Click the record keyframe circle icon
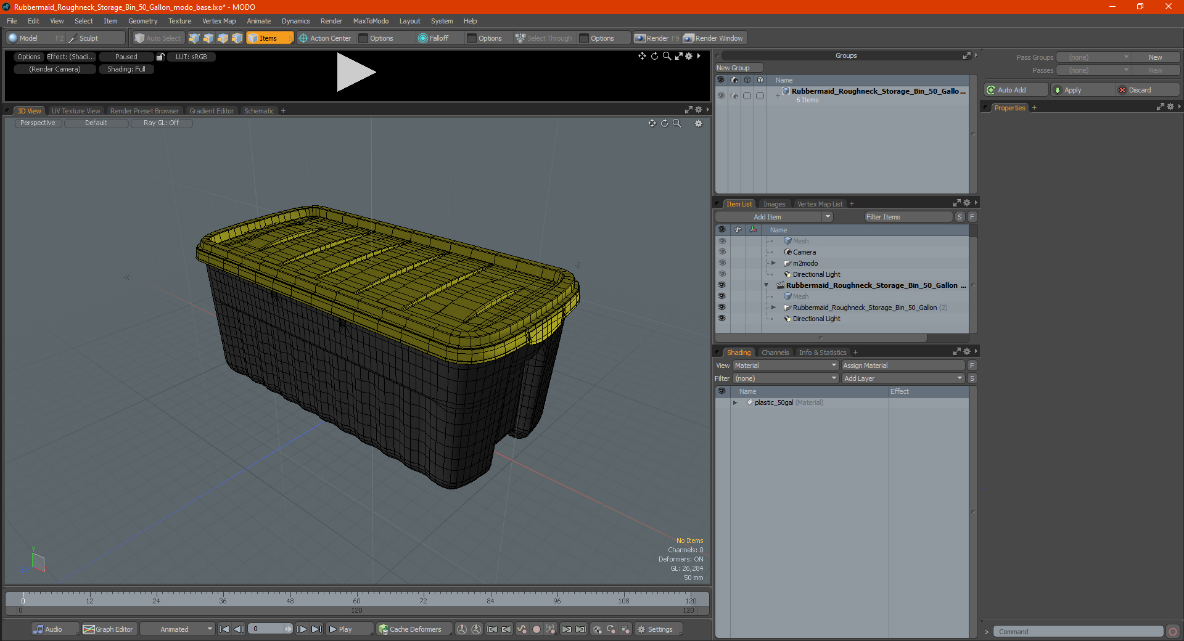Viewport: 1184px width, 641px height. (536, 629)
